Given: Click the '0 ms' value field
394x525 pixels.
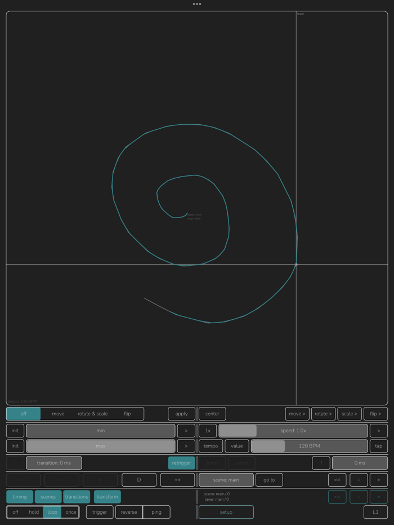Looking at the screenshot, I should (x=360, y=463).
